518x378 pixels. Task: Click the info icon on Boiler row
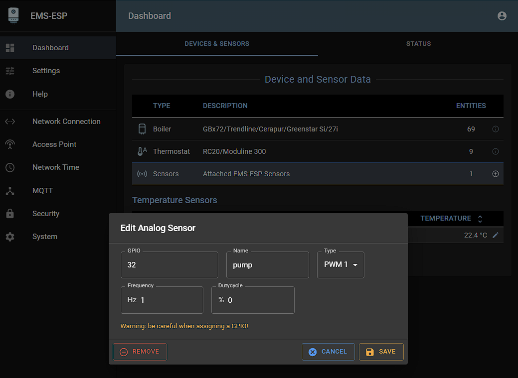pyautogui.click(x=495, y=129)
